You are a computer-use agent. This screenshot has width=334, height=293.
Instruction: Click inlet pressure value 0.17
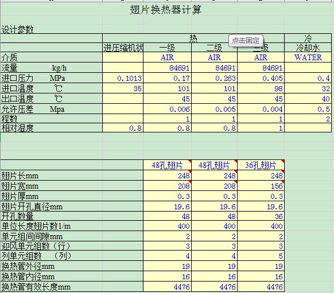pyautogui.click(x=168, y=78)
